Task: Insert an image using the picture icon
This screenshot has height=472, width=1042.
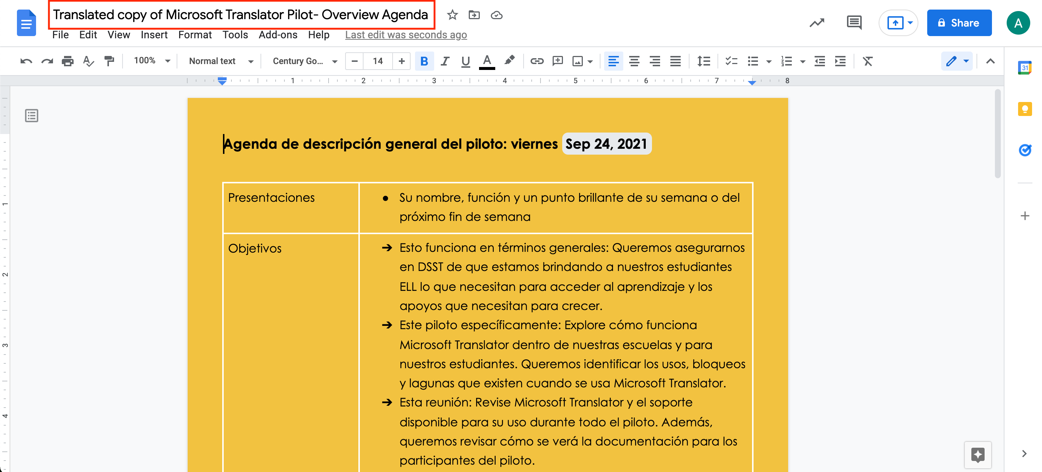Action: (578, 61)
